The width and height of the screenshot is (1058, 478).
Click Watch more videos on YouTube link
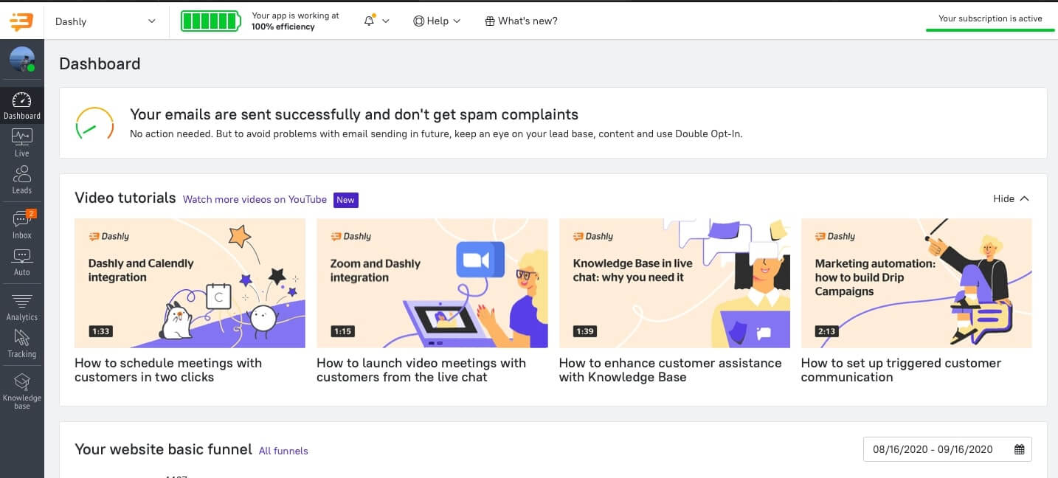pos(255,199)
